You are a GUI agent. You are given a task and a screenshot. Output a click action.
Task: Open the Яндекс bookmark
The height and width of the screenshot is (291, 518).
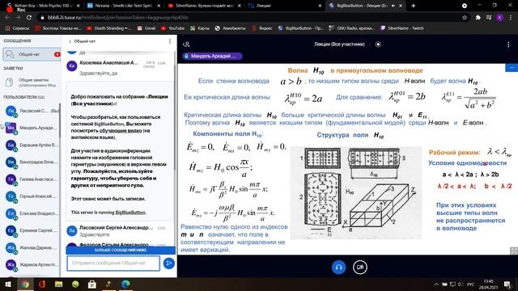[x=262, y=28]
